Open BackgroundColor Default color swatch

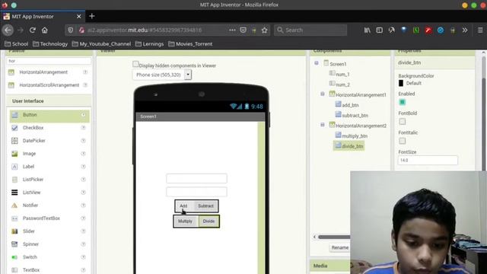tap(401, 83)
